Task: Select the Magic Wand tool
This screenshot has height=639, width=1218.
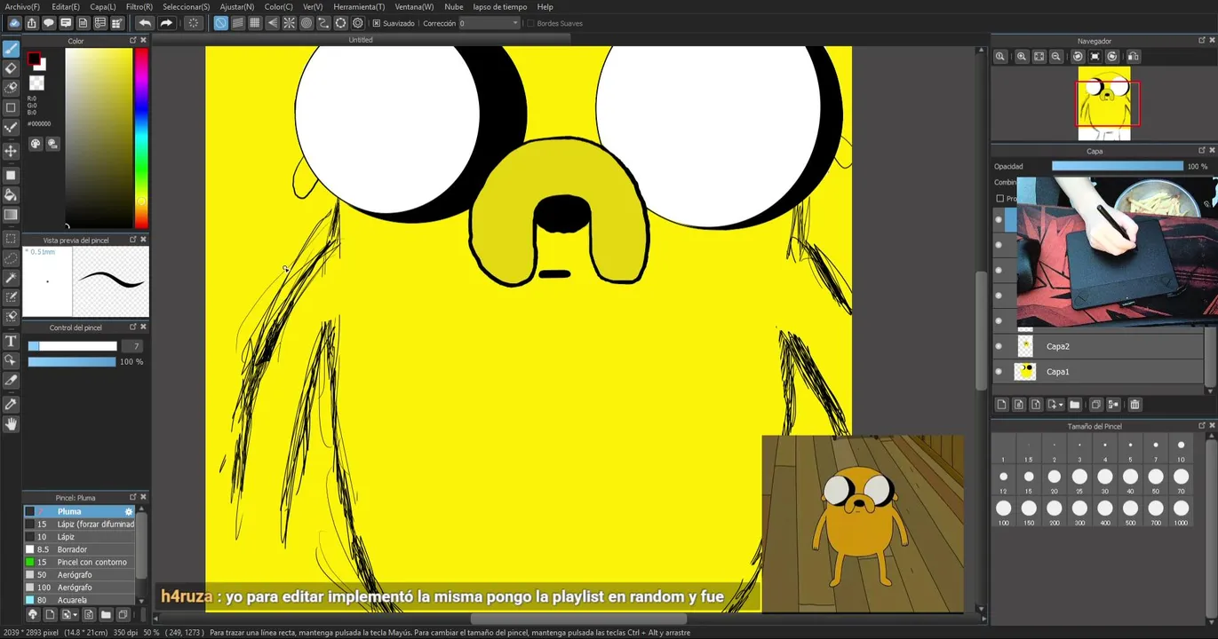Action: (12, 279)
